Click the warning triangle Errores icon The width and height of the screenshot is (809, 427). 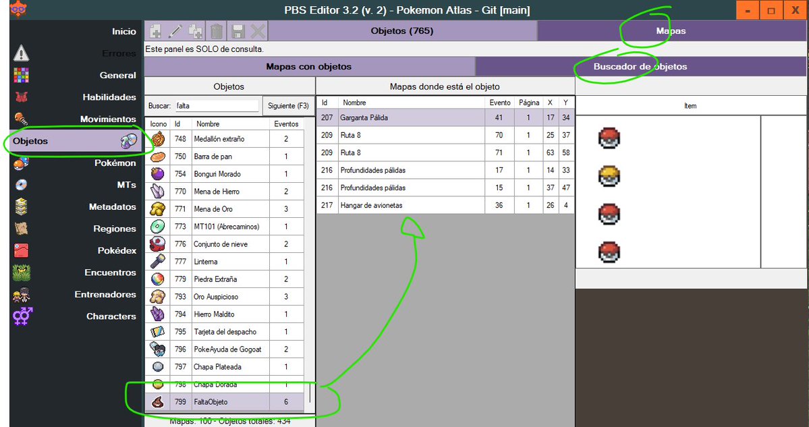click(21, 53)
